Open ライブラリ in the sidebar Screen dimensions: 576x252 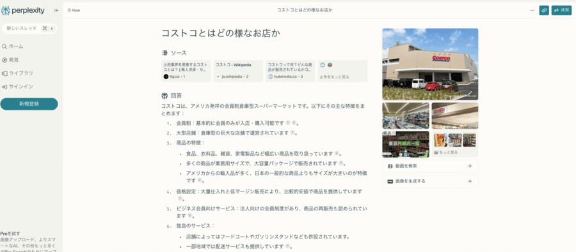pyautogui.click(x=17, y=73)
